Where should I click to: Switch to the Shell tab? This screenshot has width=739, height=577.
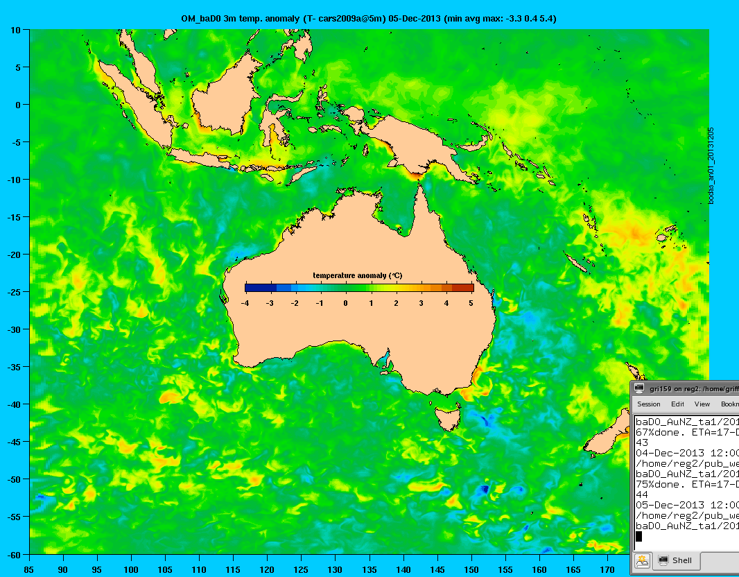click(x=676, y=560)
